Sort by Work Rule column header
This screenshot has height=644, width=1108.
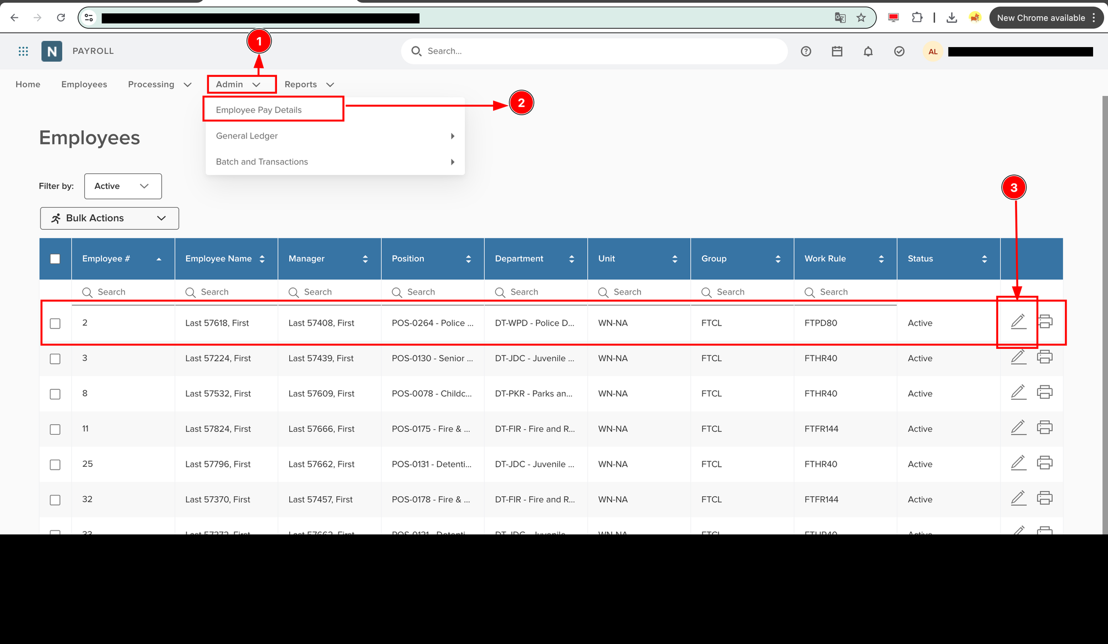pyautogui.click(x=845, y=259)
